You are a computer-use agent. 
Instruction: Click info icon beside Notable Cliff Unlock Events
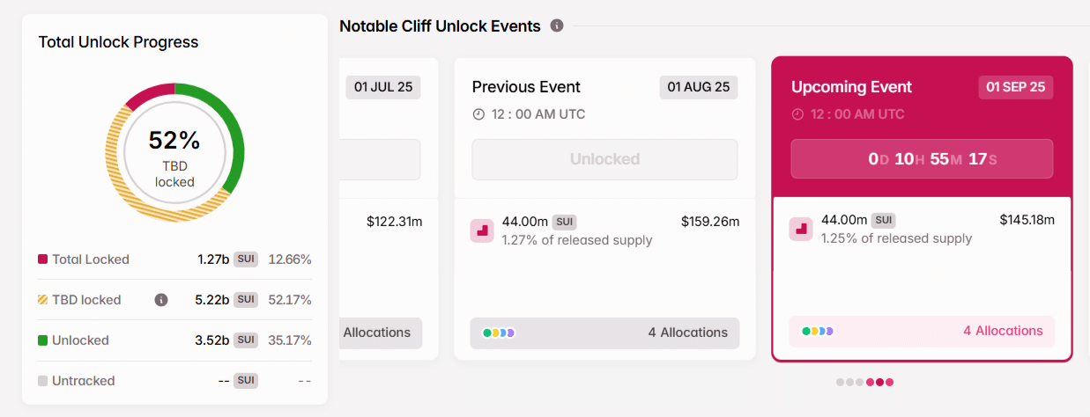557,26
